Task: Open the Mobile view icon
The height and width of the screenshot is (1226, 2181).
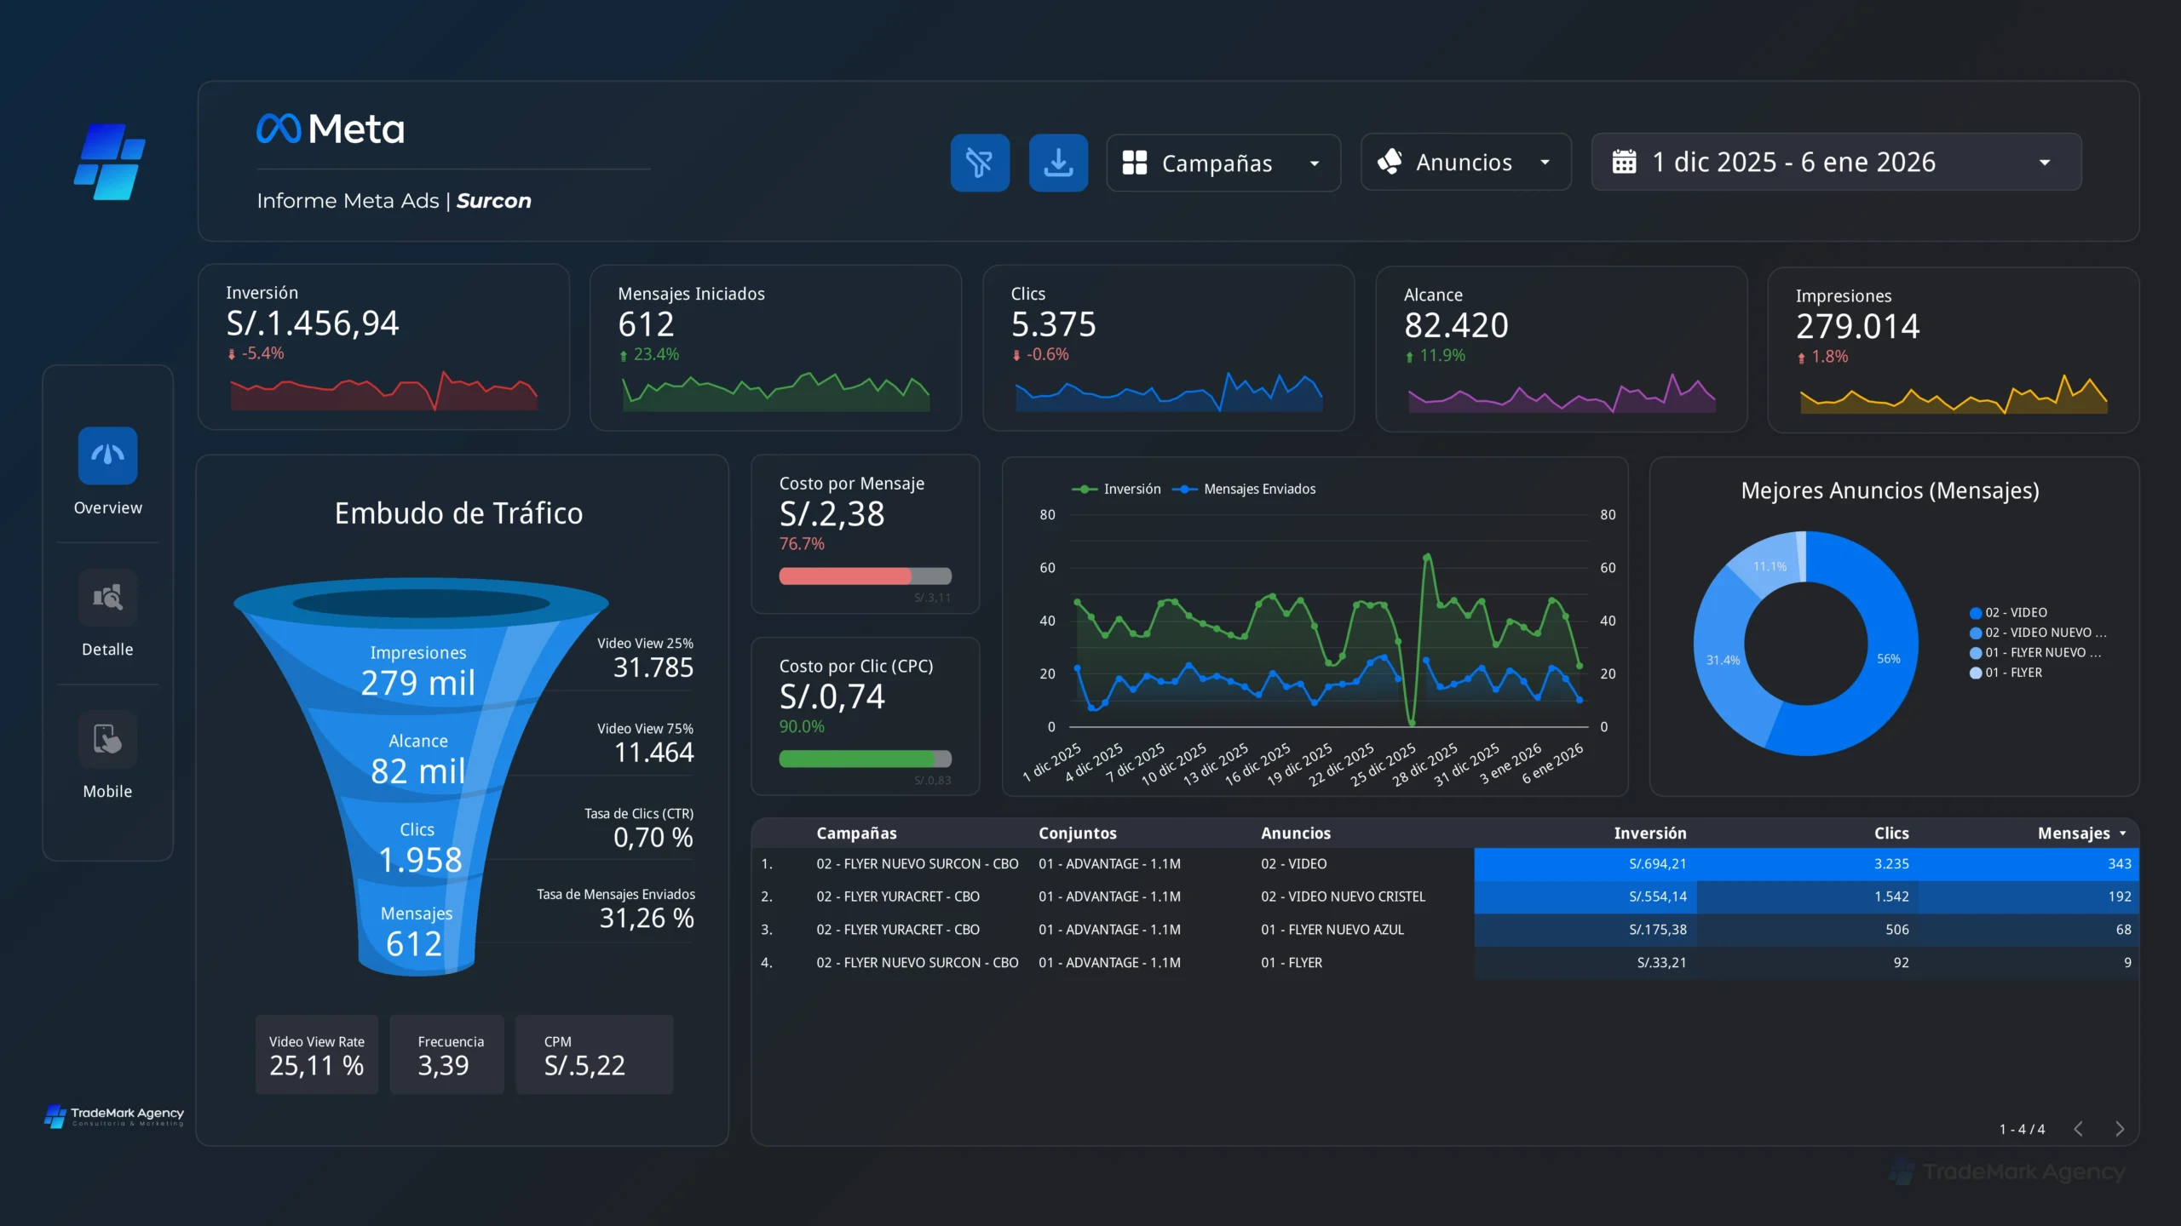Action: tap(107, 739)
